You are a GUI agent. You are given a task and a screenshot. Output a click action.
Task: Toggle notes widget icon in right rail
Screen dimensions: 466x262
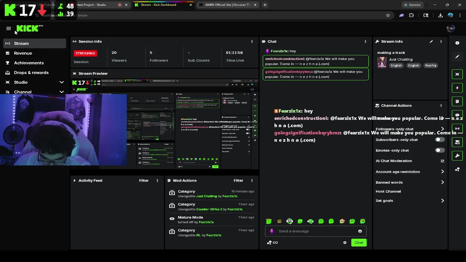click(457, 102)
